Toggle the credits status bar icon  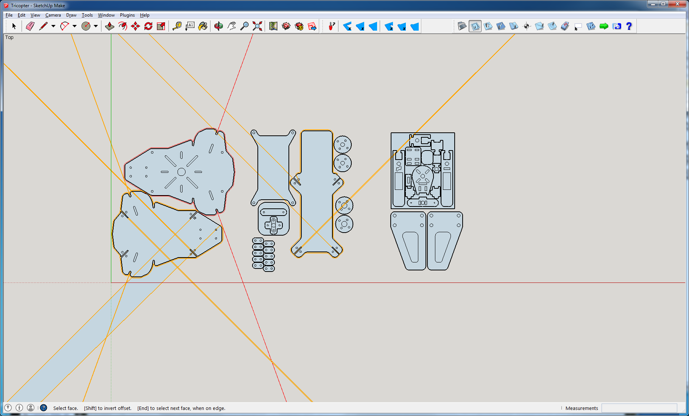coord(19,408)
